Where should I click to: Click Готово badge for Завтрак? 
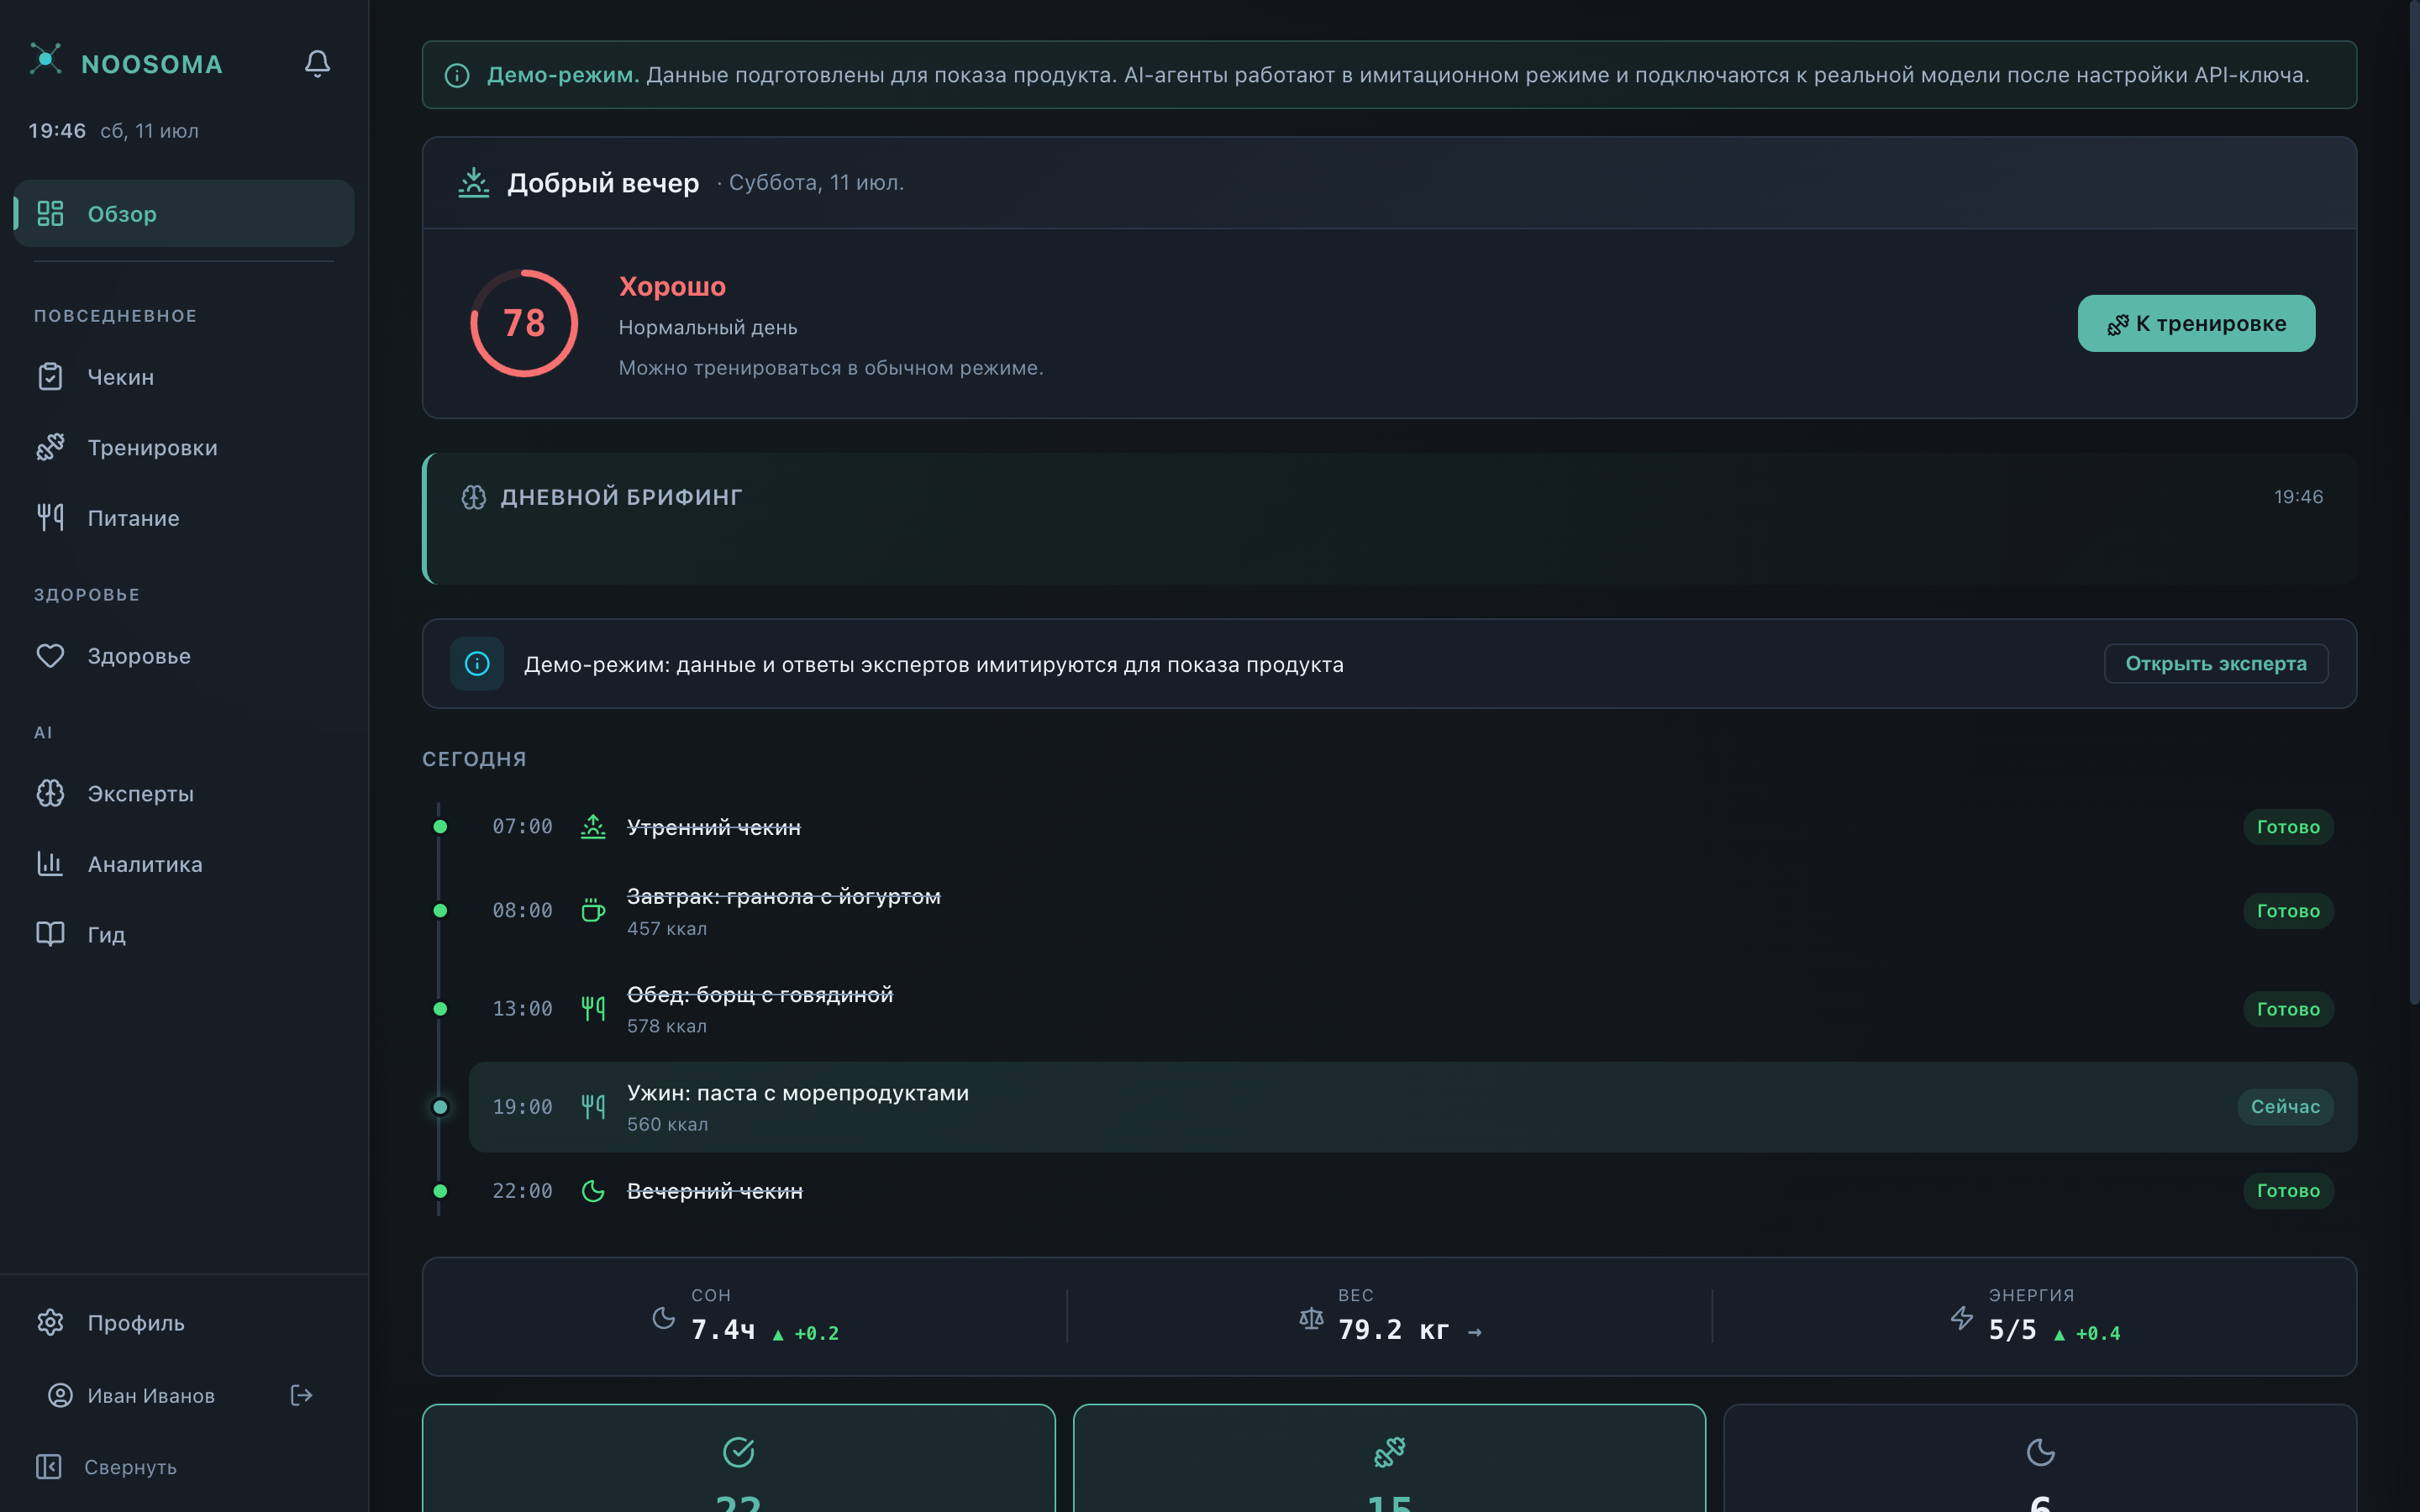2288,911
